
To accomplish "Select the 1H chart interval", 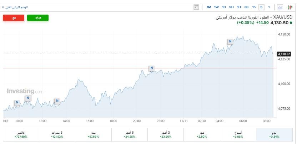I will (239, 7).
